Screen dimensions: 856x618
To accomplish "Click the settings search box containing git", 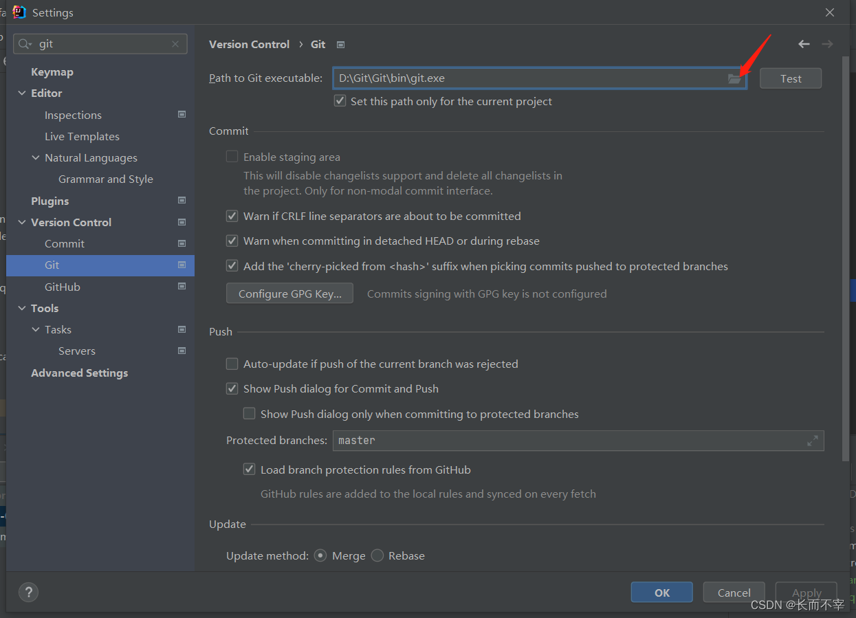I will (x=100, y=44).
